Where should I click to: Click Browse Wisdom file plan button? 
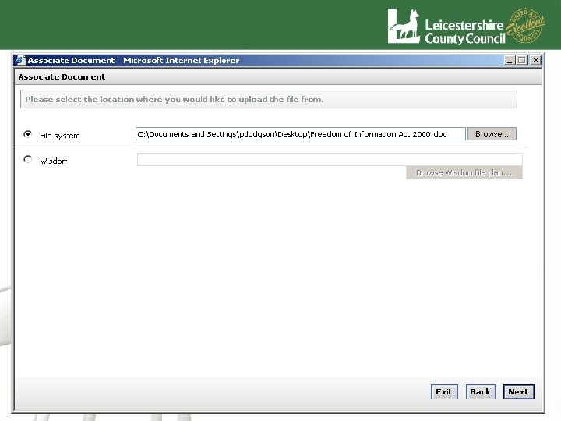point(464,172)
